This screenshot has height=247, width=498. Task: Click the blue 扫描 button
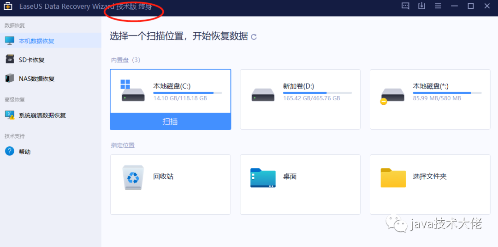click(x=170, y=121)
